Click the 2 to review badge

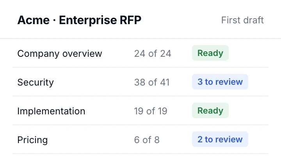220,139
